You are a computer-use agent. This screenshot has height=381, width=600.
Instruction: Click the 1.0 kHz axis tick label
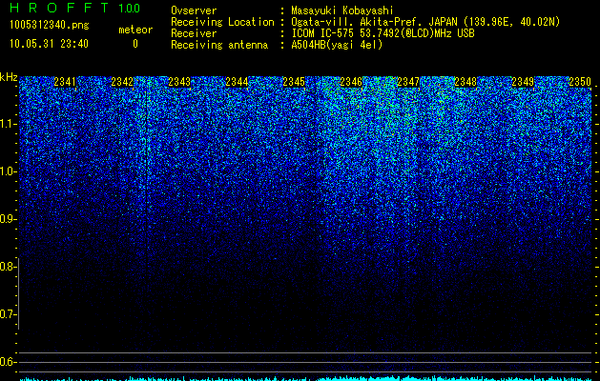click(x=8, y=171)
